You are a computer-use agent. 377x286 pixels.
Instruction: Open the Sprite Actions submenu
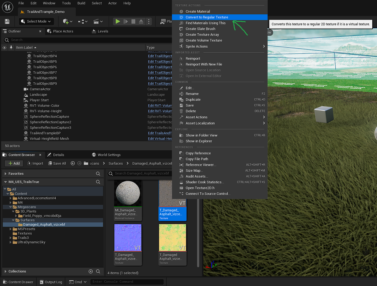[220, 46]
